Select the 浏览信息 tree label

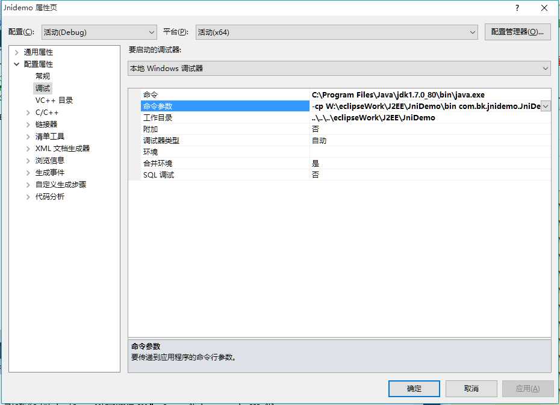[x=49, y=161]
